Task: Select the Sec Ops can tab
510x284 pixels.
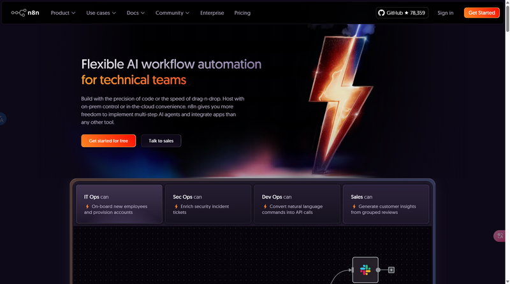Action: pyautogui.click(x=208, y=204)
